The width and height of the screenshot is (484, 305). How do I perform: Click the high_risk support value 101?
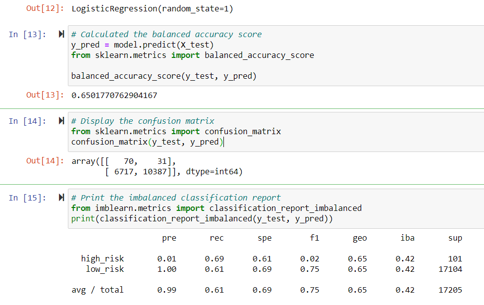click(x=455, y=259)
